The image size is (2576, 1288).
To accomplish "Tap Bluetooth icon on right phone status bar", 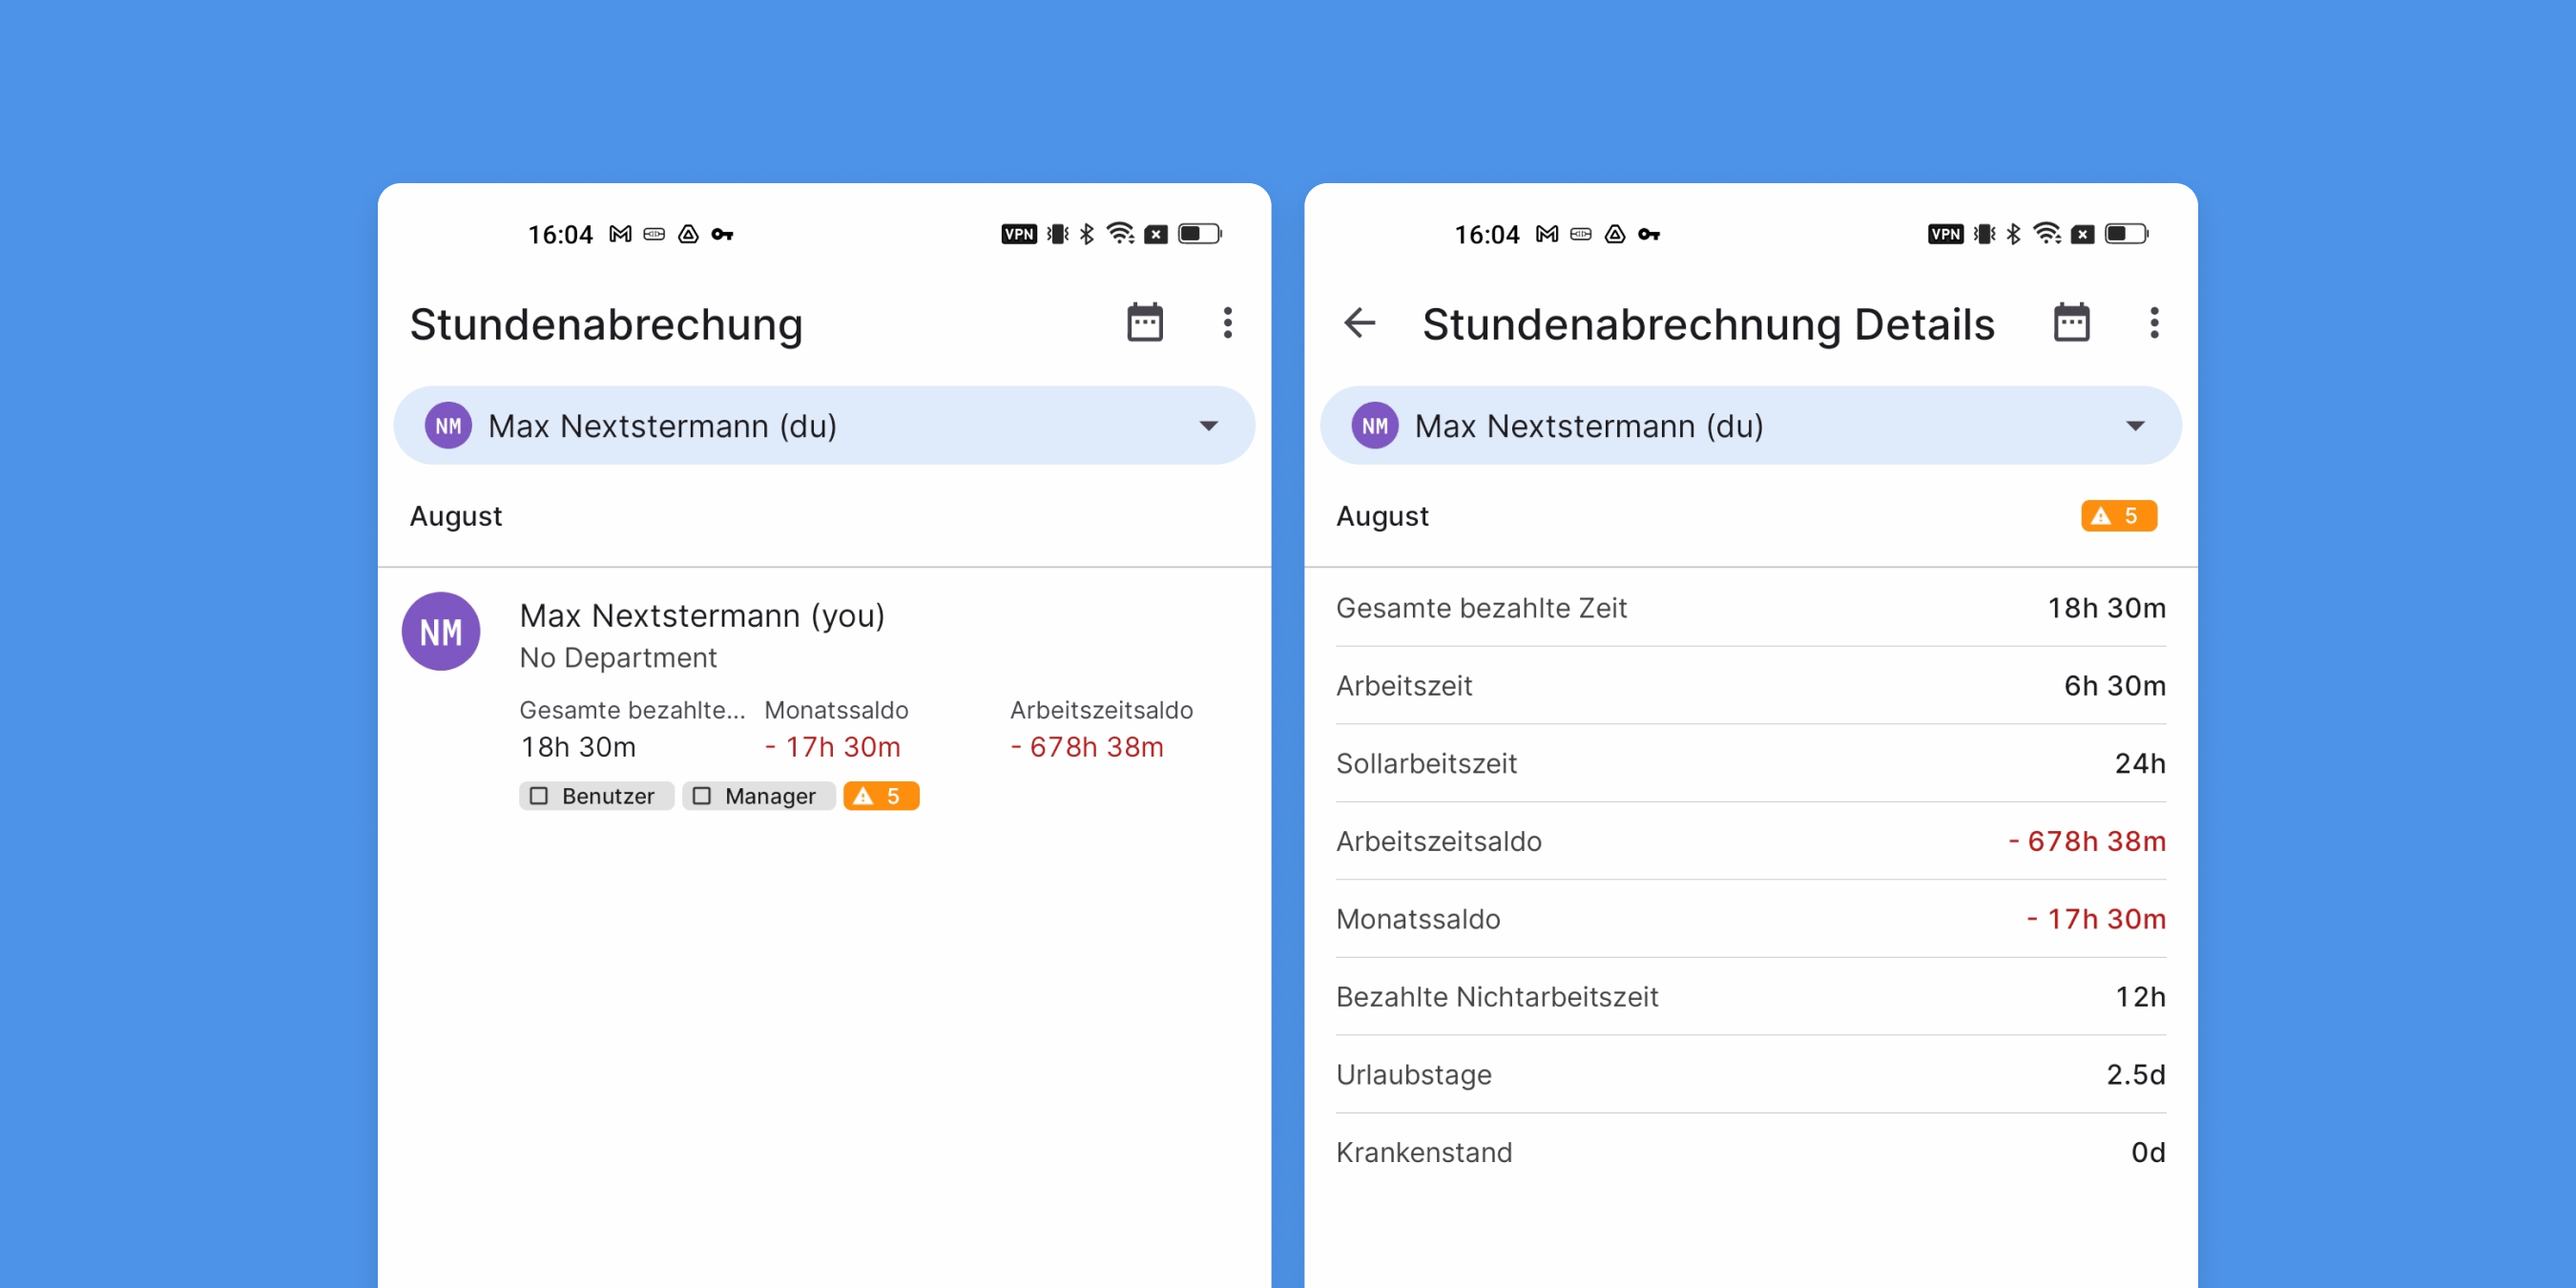I will tap(2014, 234).
